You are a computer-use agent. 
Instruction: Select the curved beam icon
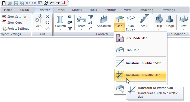coord(90,29)
